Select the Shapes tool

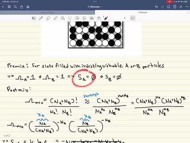pyautogui.click(x=63, y=18)
